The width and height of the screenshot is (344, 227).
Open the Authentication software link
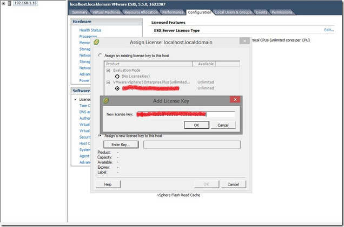(x=85, y=118)
